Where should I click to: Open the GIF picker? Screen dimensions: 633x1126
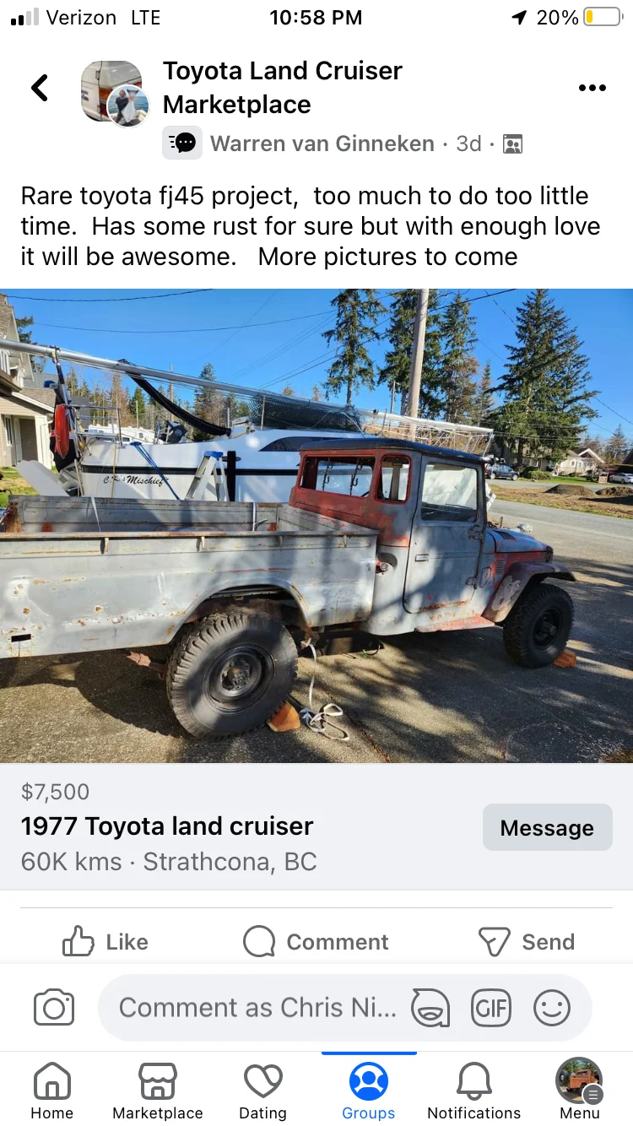[x=491, y=1008]
